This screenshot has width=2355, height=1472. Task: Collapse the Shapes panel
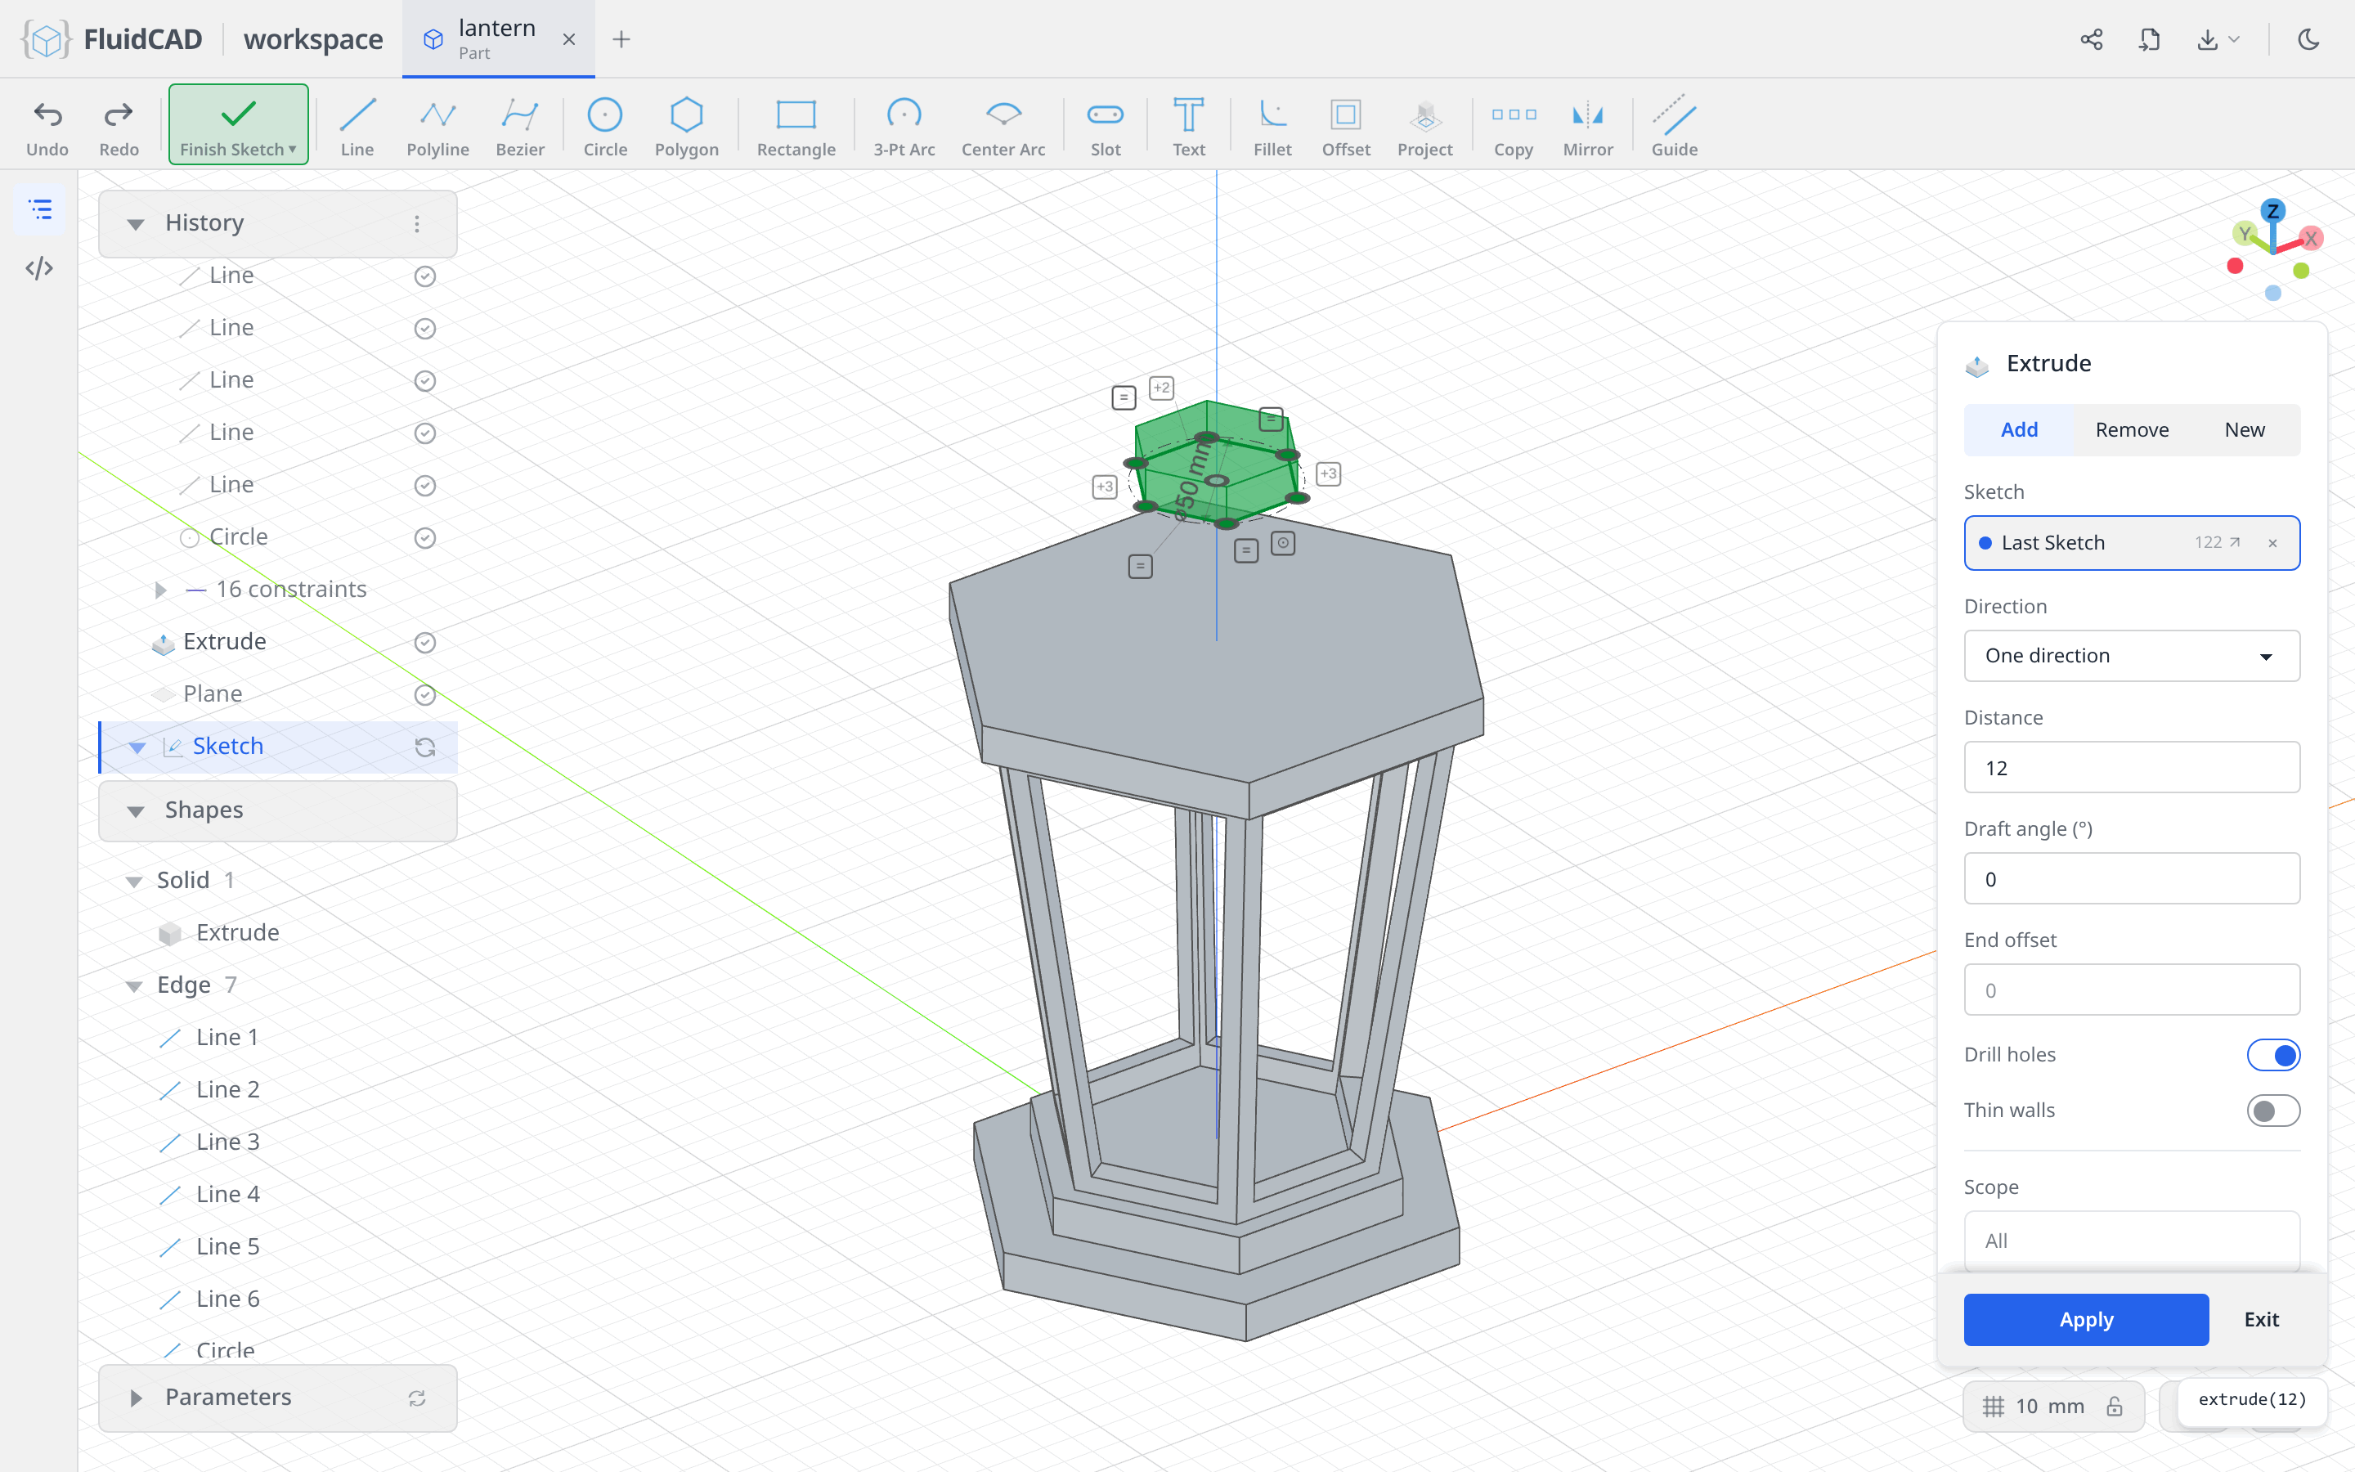pos(135,811)
